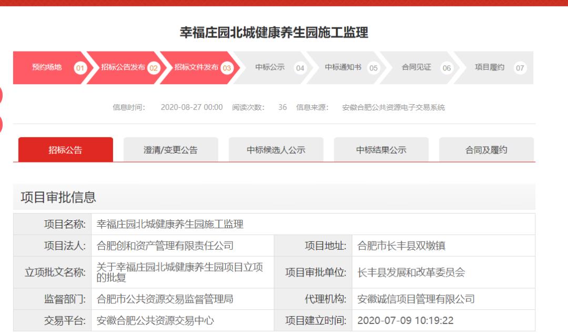Click the 04 badge on 中标公示 step
Screen dimensions: 568x335
coord(300,68)
